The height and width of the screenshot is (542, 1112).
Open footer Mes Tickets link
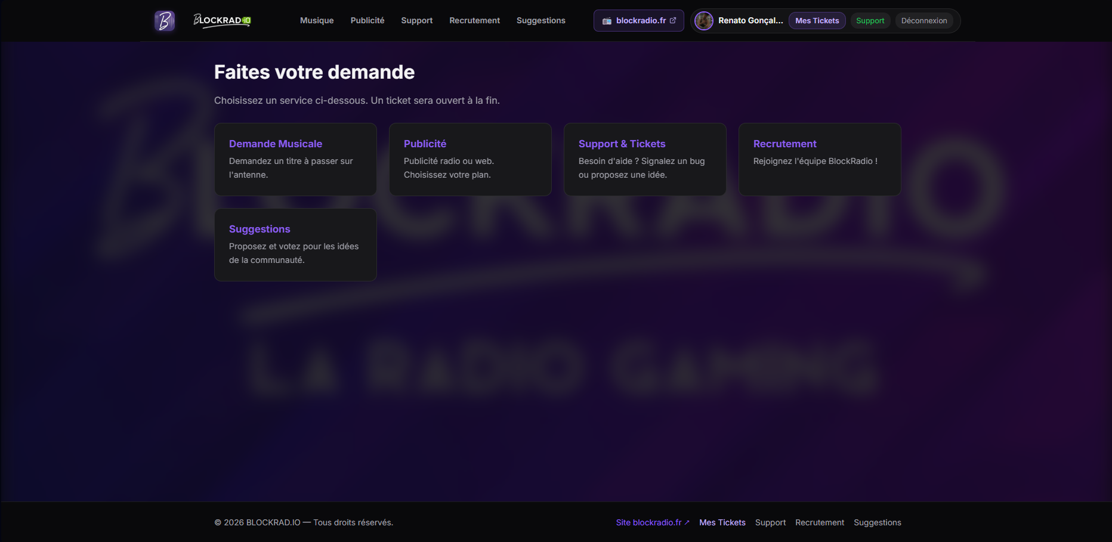click(722, 522)
